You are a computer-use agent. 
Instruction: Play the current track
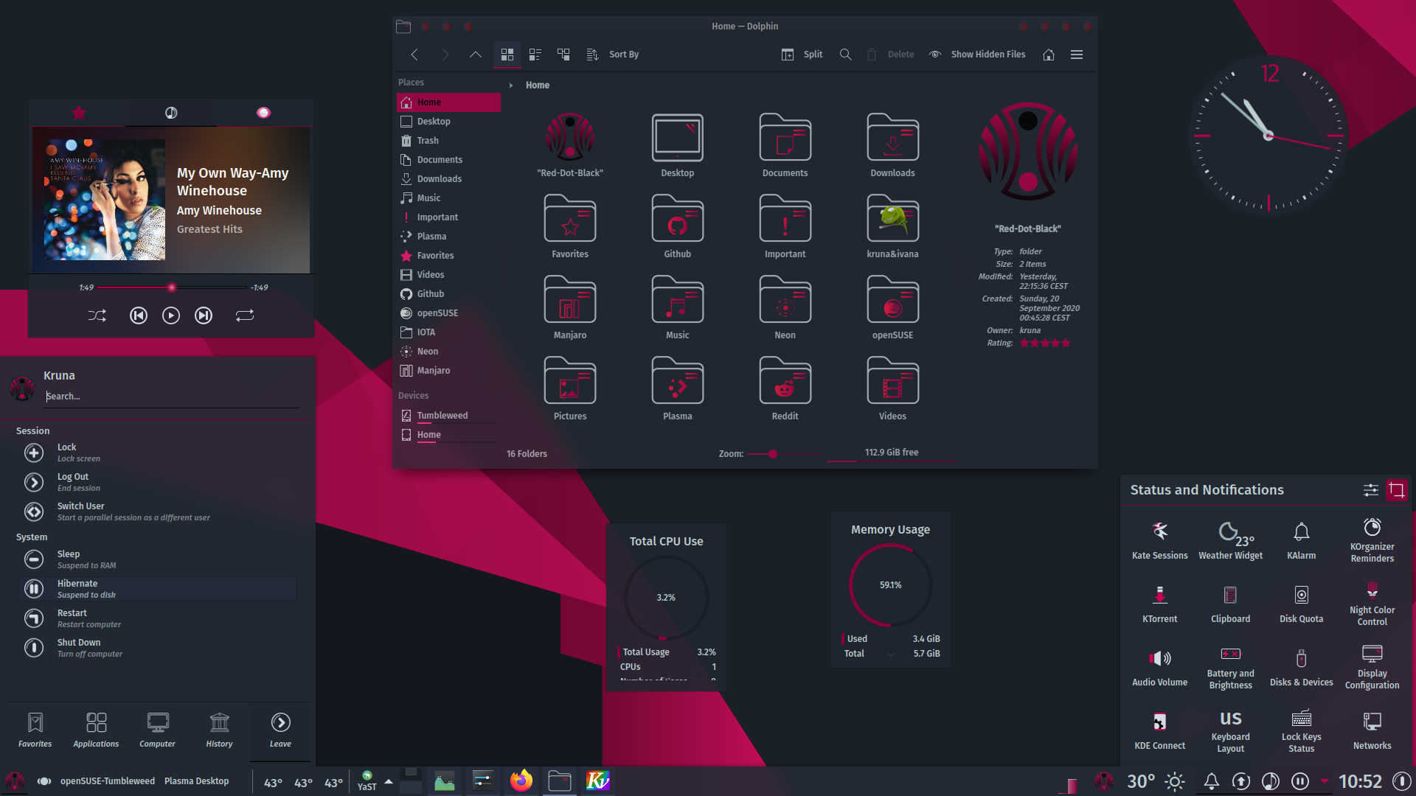point(171,315)
